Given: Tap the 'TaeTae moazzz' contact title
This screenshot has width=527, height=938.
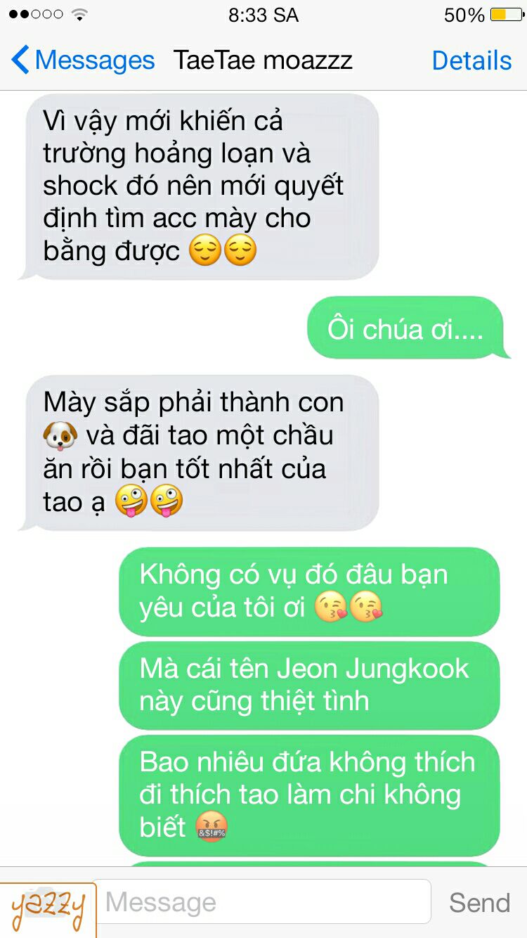Looking at the screenshot, I should (x=263, y=60).
